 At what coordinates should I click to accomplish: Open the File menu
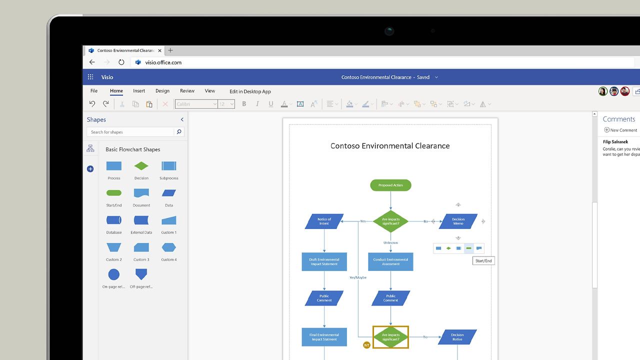[x=94, y=91]
